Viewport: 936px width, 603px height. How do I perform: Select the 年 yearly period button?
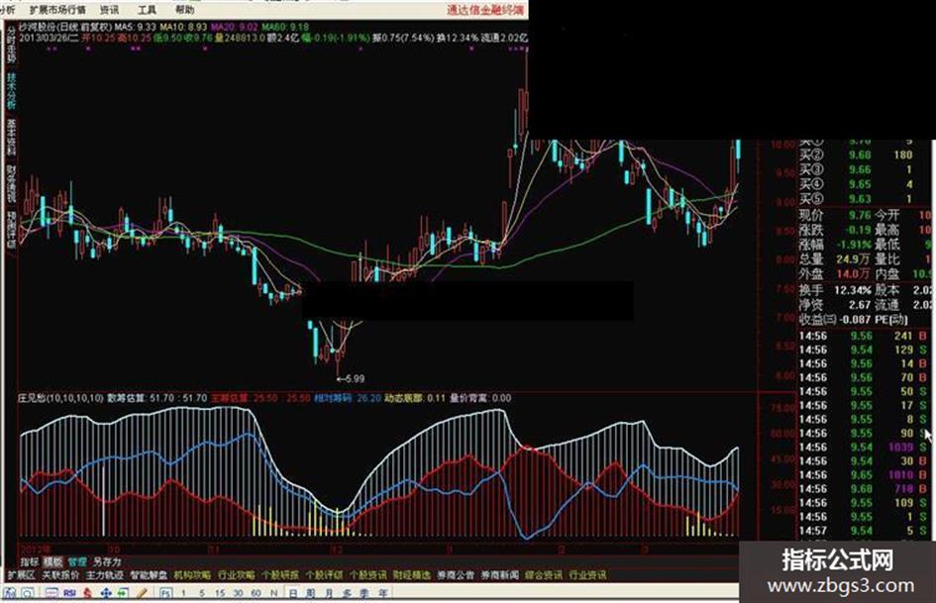[x=382, y=593]
